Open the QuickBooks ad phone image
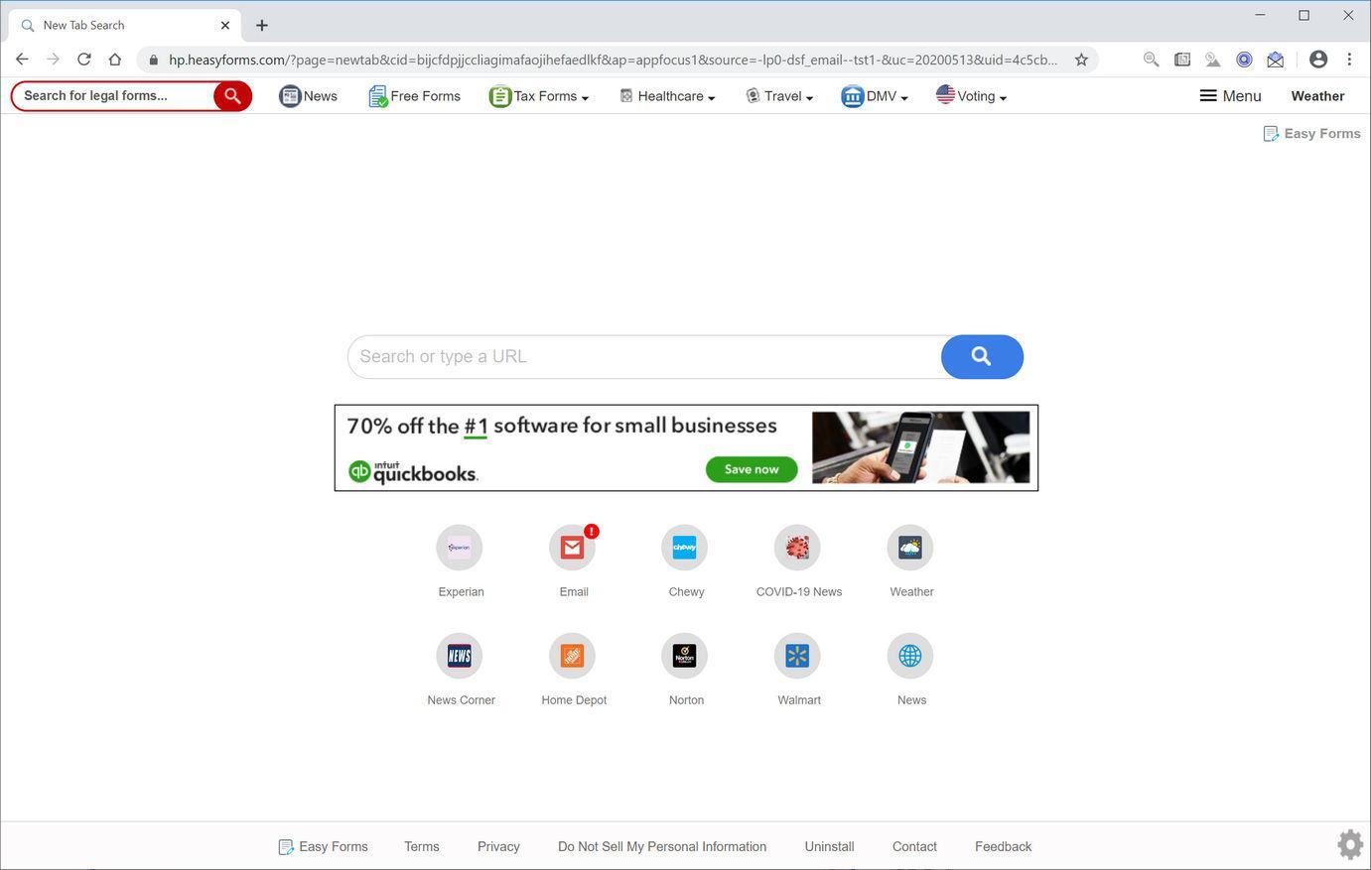The height and width of the screenshot is (870, 1371). click(920, 447)
